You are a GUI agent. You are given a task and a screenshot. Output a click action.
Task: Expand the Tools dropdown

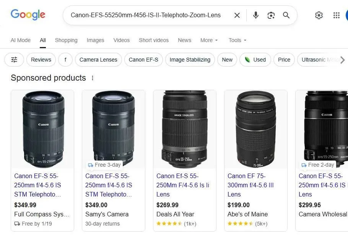(x=237, y=40)
